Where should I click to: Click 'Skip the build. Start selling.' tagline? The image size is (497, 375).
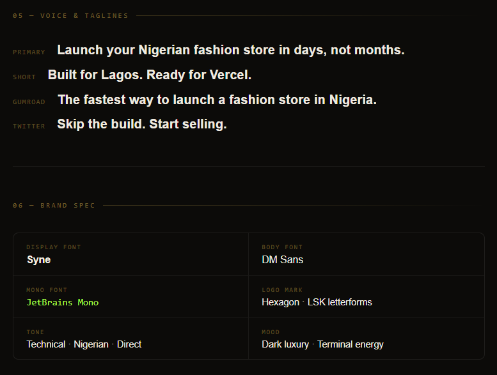pos(142,124)
